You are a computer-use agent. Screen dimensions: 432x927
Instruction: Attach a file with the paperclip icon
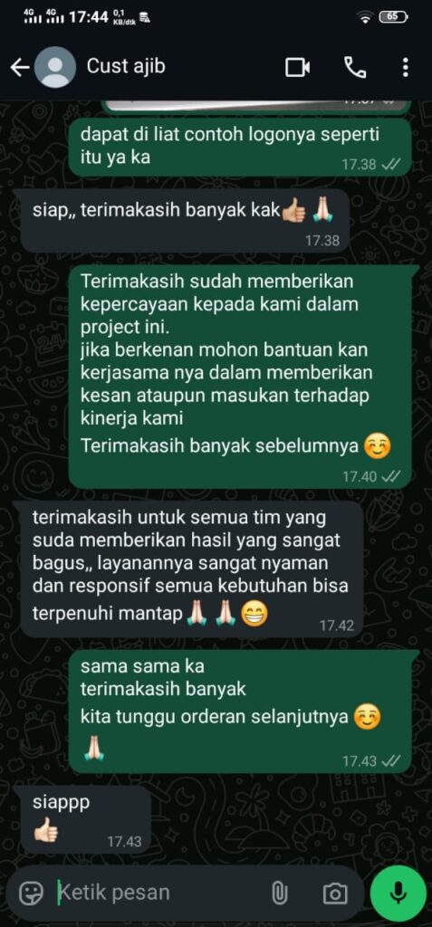click(279, 894)
